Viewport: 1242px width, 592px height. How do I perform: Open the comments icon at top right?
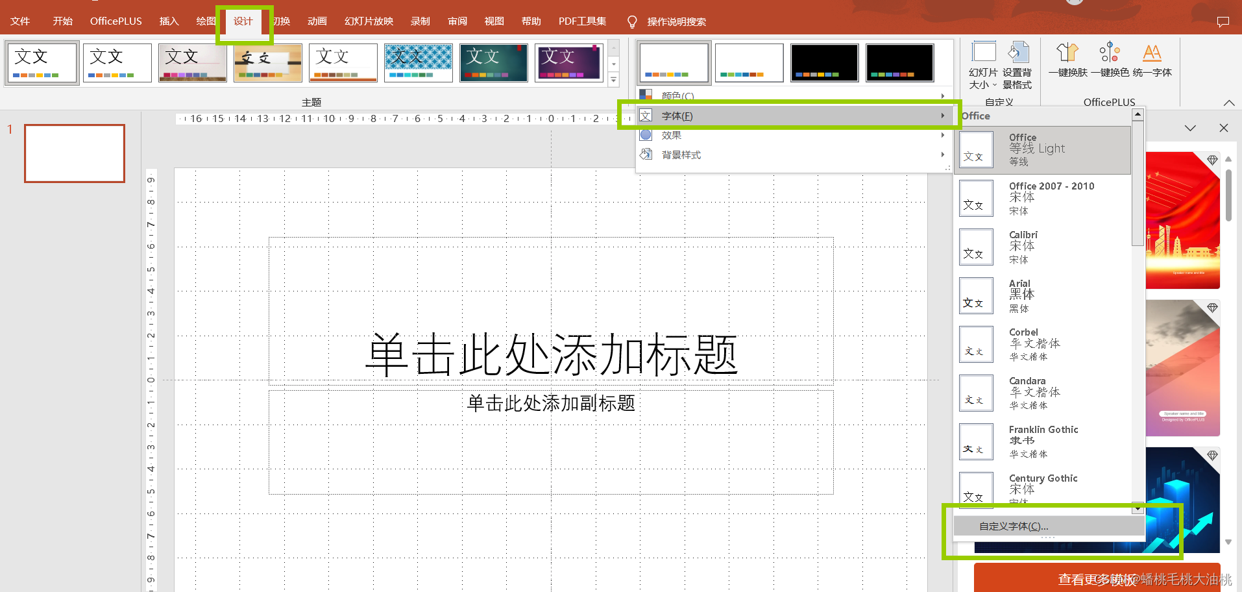1224,21
